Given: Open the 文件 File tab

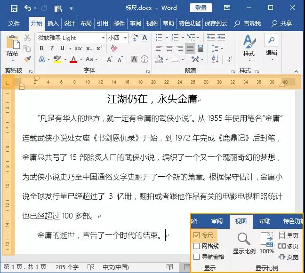Looking at the screenshot, I should [x=14, y=23].
